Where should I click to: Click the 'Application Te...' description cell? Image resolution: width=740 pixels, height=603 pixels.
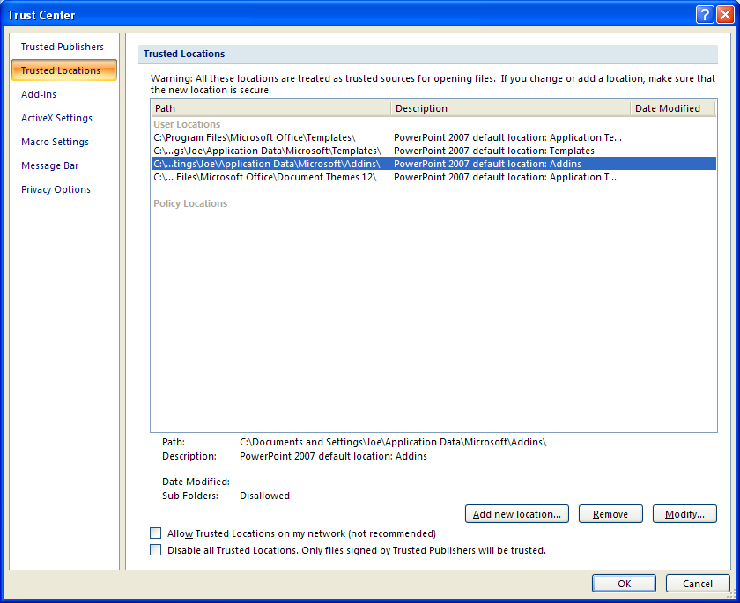pos(507,137)
